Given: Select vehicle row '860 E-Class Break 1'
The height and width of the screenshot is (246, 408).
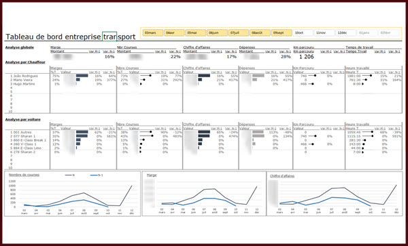Looking at the screenshot, I should [30, 140].
